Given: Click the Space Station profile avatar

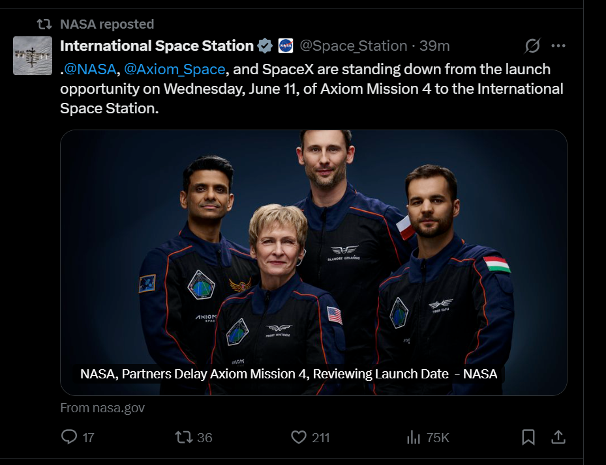Looking at the screenshot, I should pyautogui.click(x=32, y=55).
